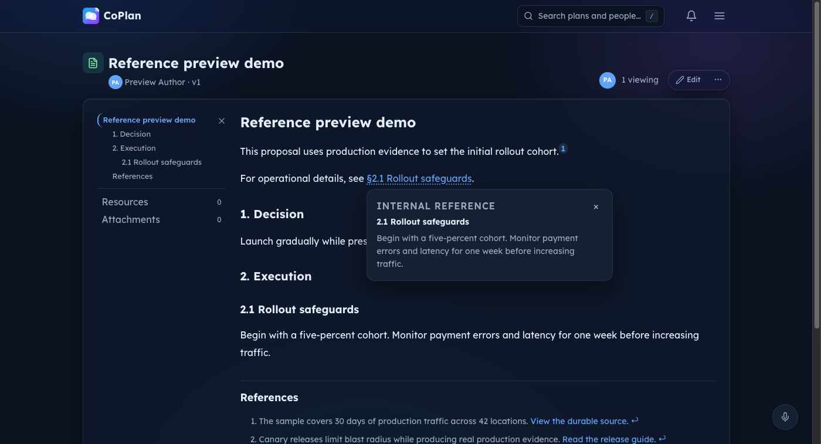Click the search magnifier icon
Viewport: 821px width, 444px height.
pyautogui.click(x=528, y=16)
